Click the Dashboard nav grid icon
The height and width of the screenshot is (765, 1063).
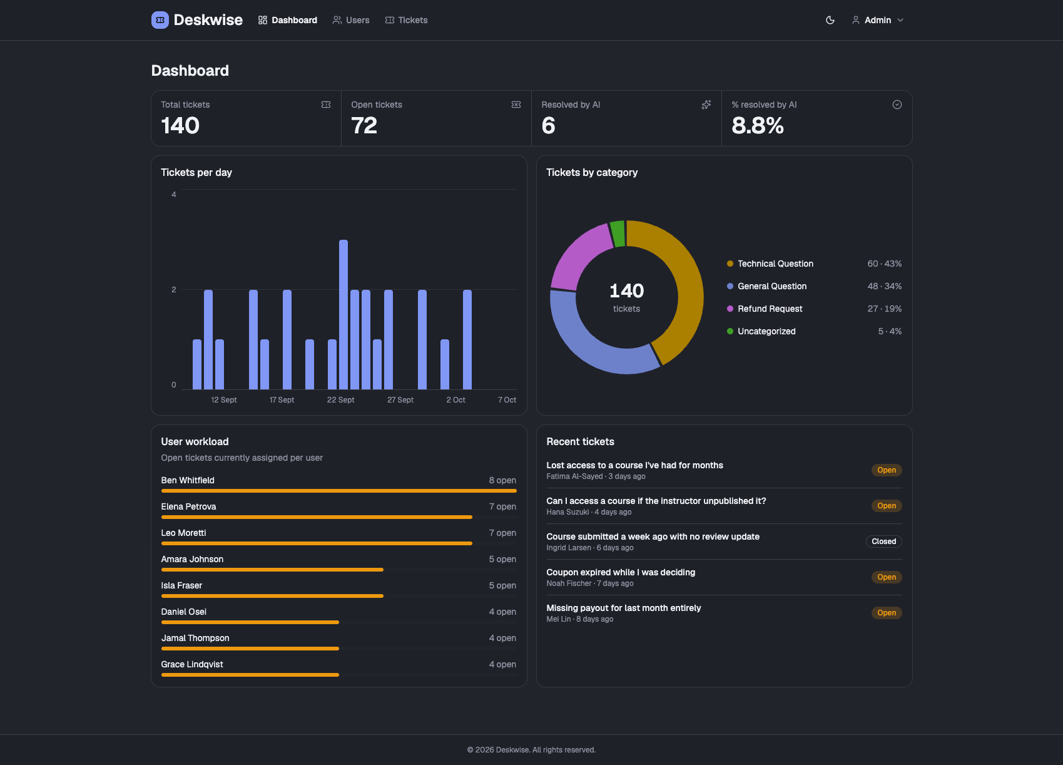(263, 20)
